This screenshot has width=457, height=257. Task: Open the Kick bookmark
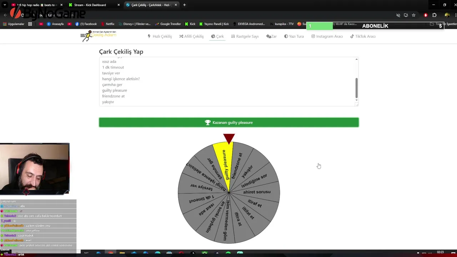click(x=190, y=24)
